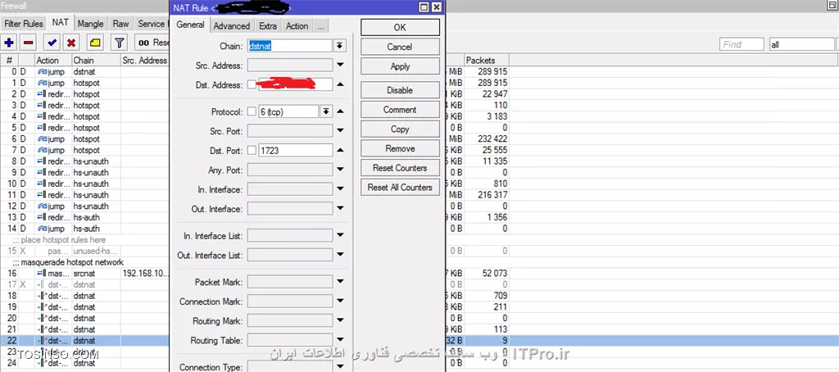Open the Raw tab in Firewall
The height and width of the screenshot is (372, 839).
point(121,24)
